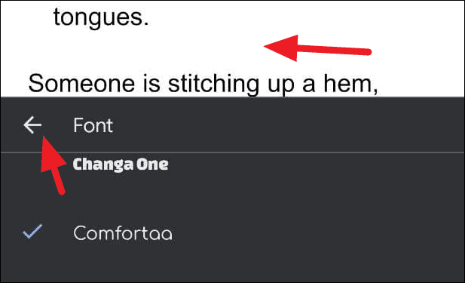Choose the Comfortaa font option
This screenshot has height=283, width=465.
[x=123, y=232]
